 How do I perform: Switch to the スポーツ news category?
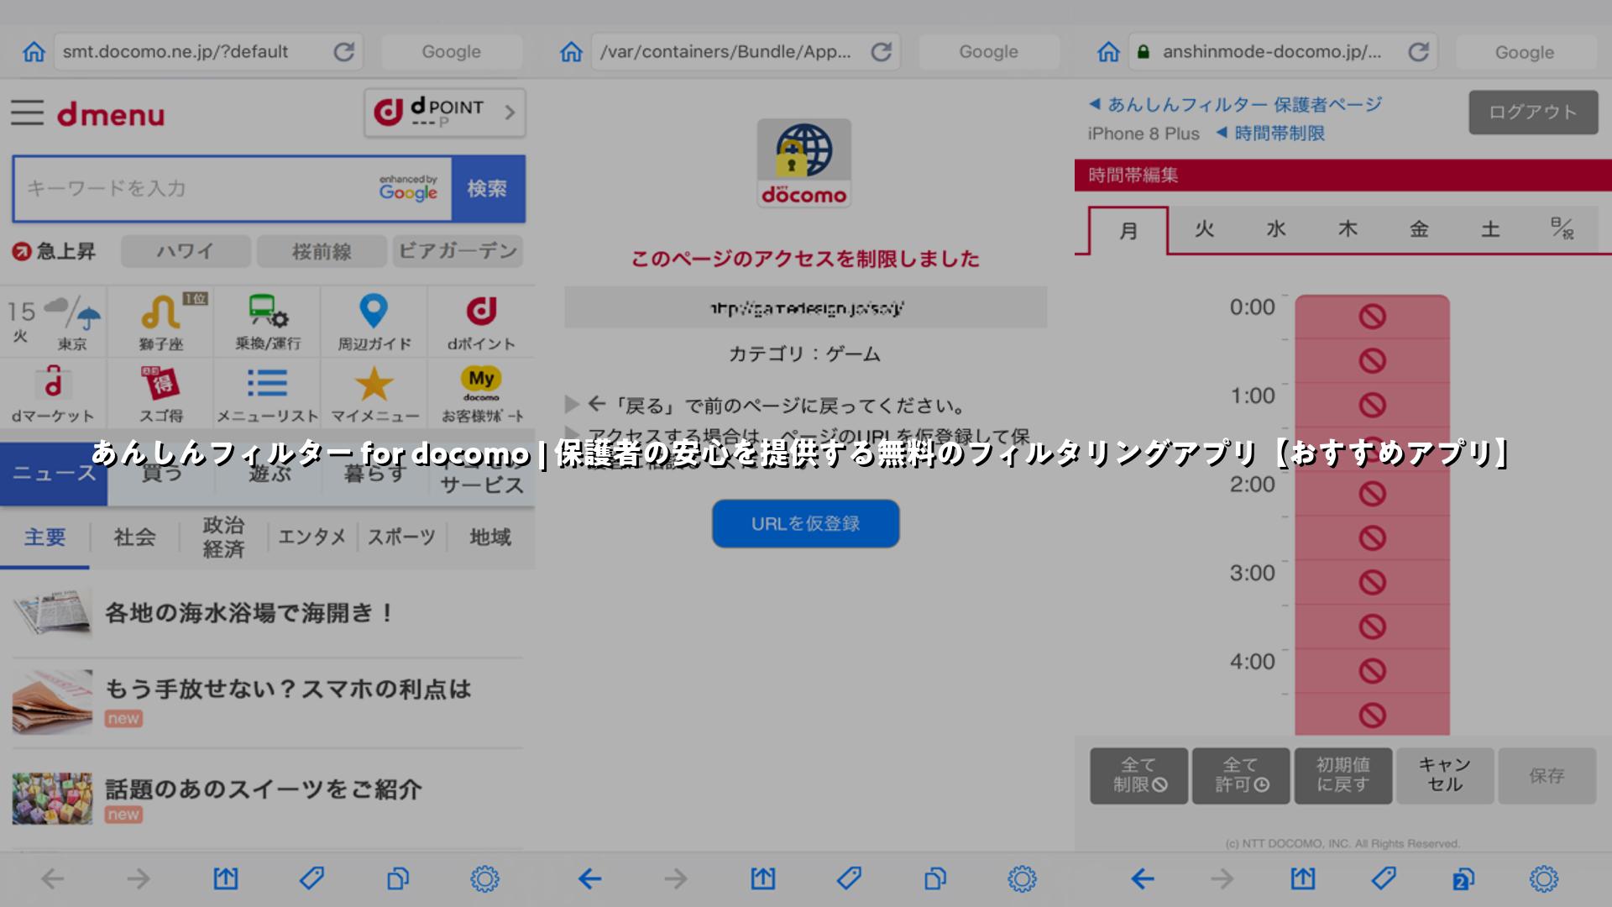coord(401,537)
